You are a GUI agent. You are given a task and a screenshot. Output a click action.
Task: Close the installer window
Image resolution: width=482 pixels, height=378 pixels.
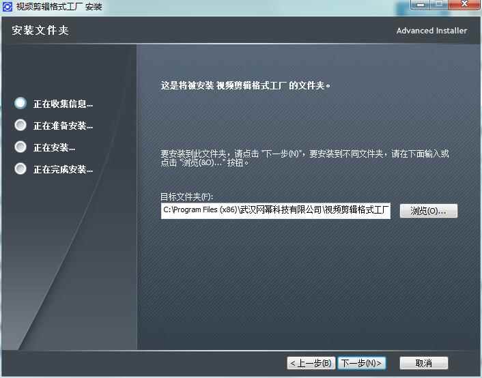pos(464,5)
